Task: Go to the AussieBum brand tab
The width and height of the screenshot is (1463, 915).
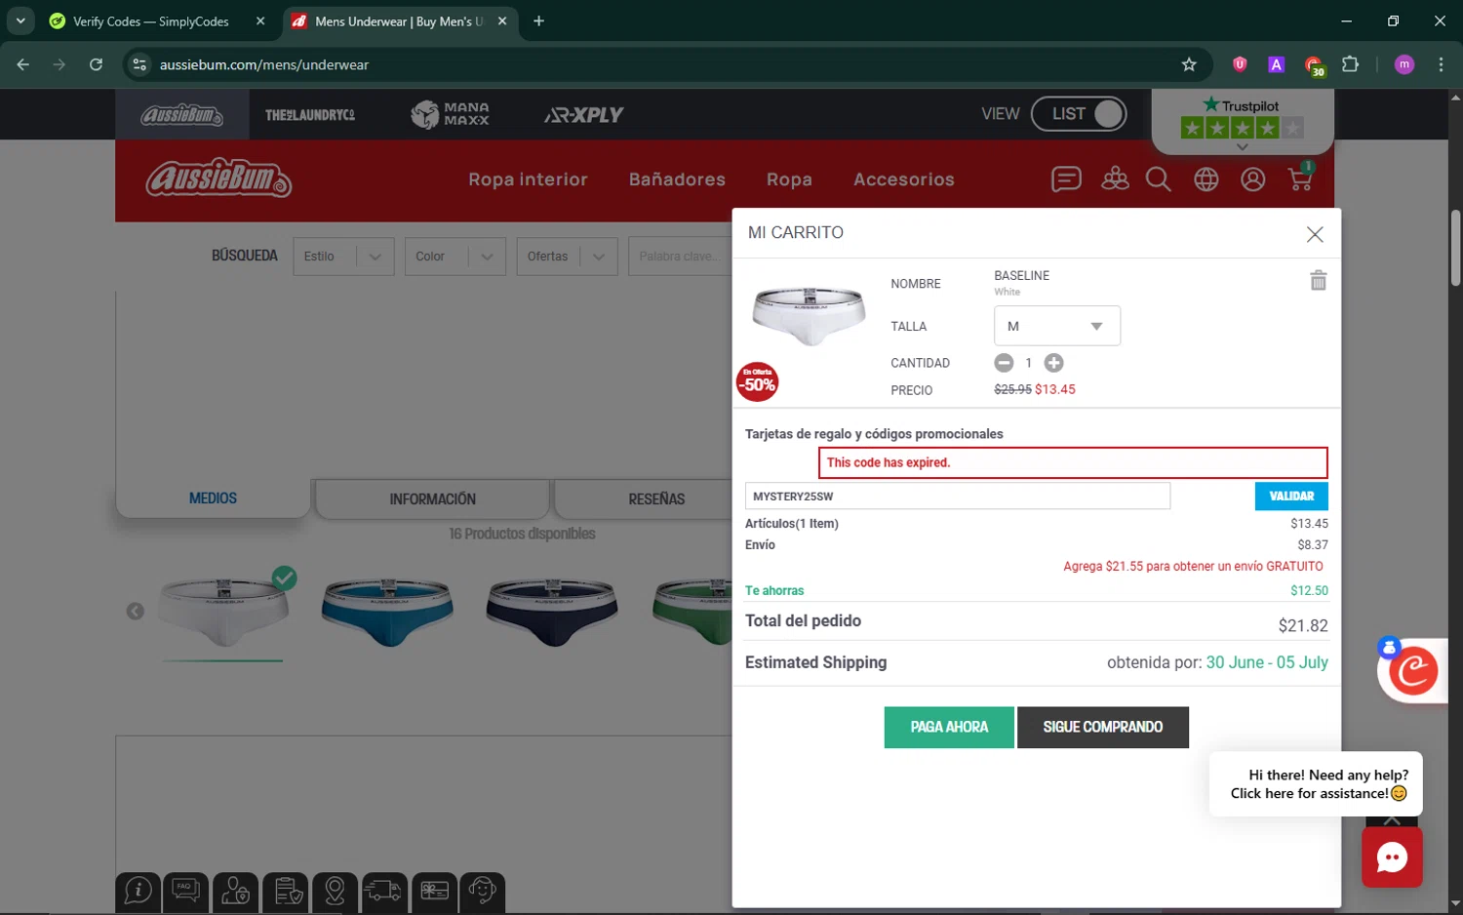Action: click(182, 115)
